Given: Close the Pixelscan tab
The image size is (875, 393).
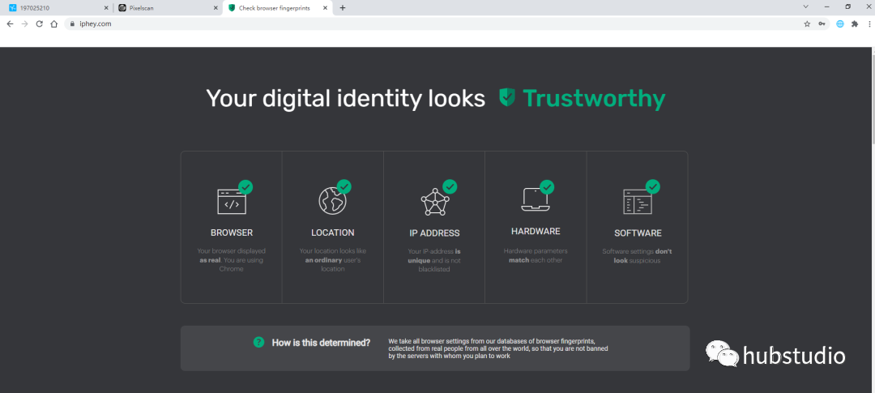Looking at the screenshot, I should click(216, 8).
